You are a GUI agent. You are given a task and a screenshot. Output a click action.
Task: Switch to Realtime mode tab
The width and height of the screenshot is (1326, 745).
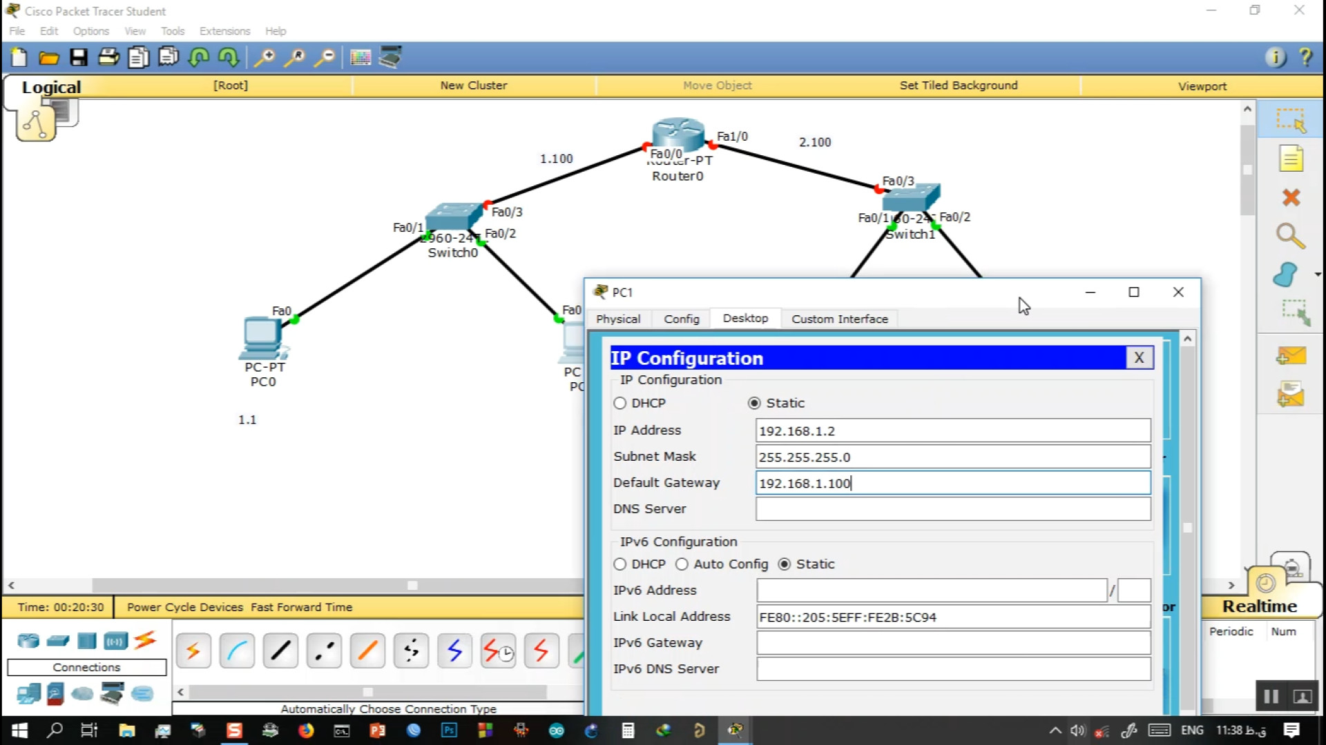[x=1260, y=606]
